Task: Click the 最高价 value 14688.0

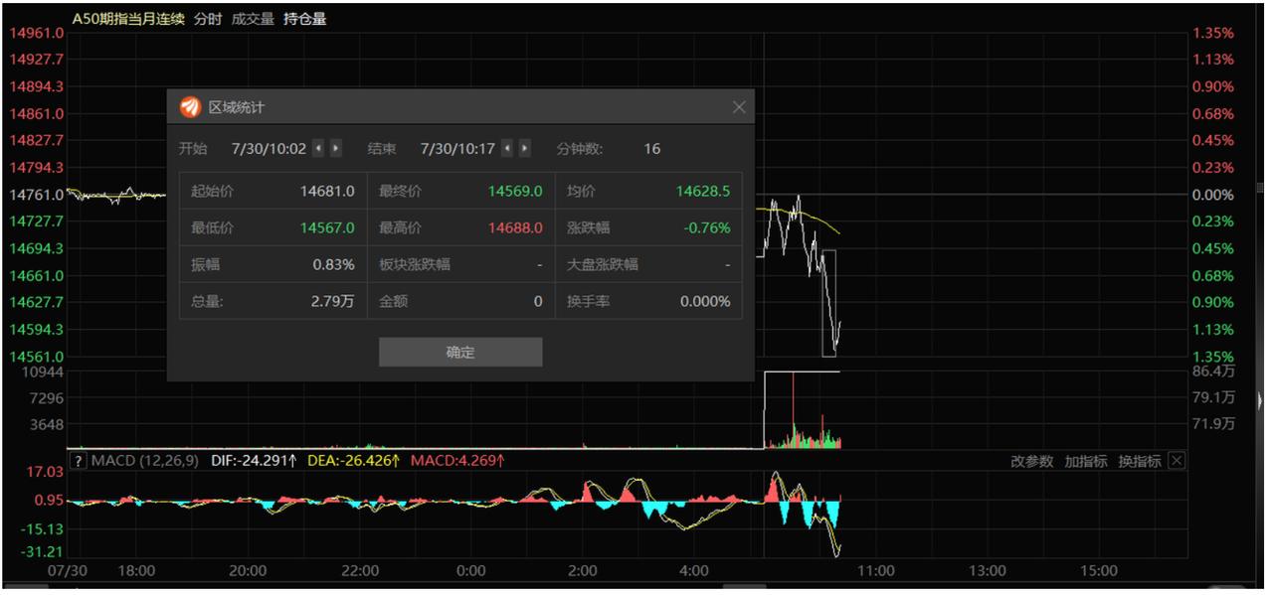Action: (515, 227)
